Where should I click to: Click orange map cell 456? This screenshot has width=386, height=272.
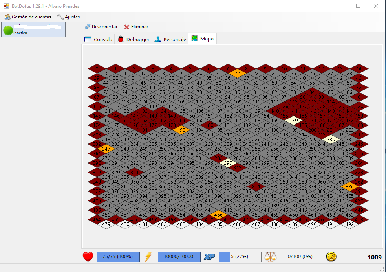218,215
